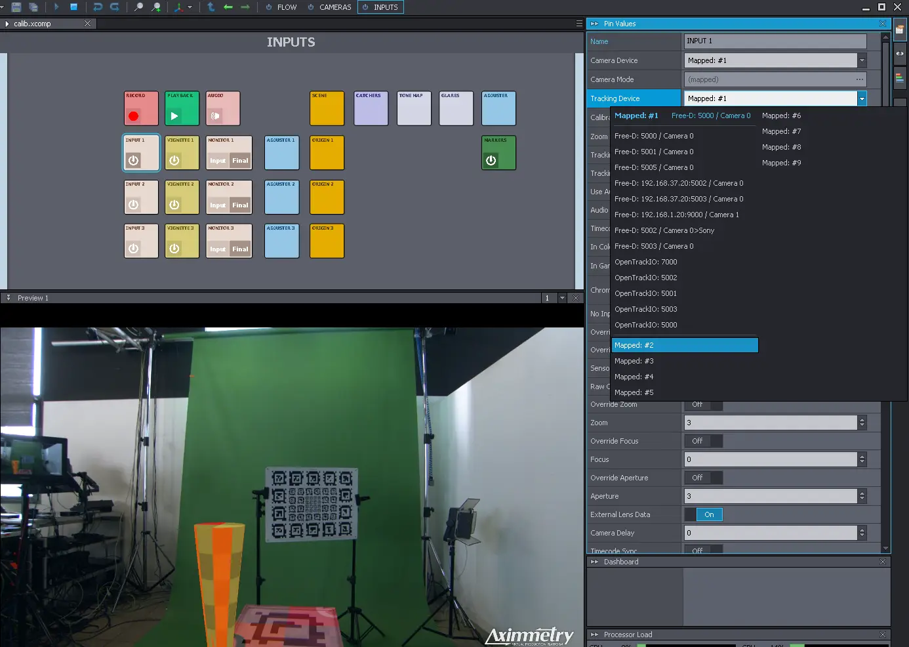
Task: Select 'Mapped: #3' from the list
Action: click(634, 361)
